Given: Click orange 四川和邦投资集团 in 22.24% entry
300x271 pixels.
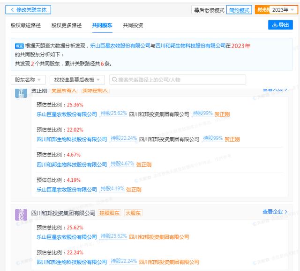Looking at the screenshot, I should (169, 262).
